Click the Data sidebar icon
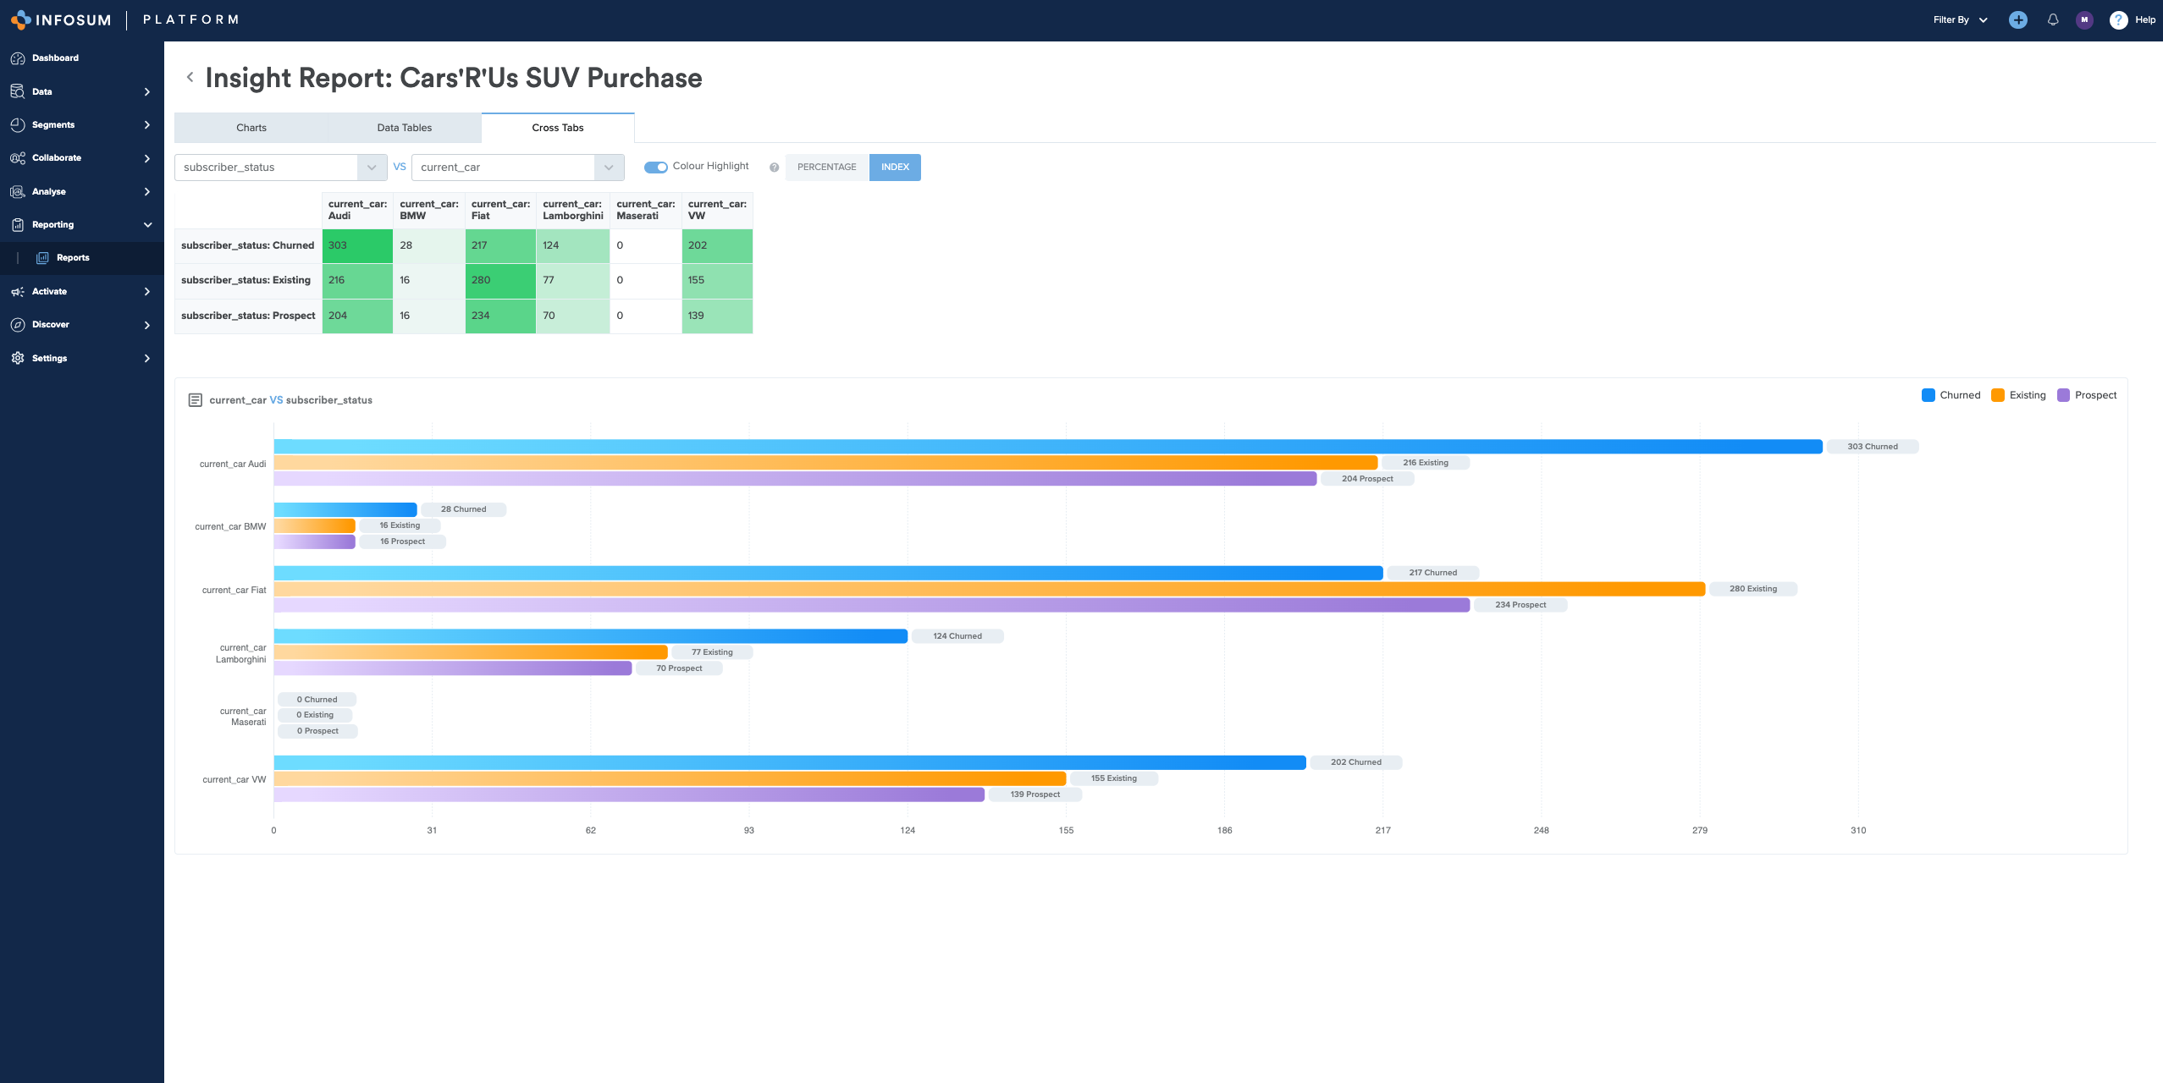 [x=18, y=91]
